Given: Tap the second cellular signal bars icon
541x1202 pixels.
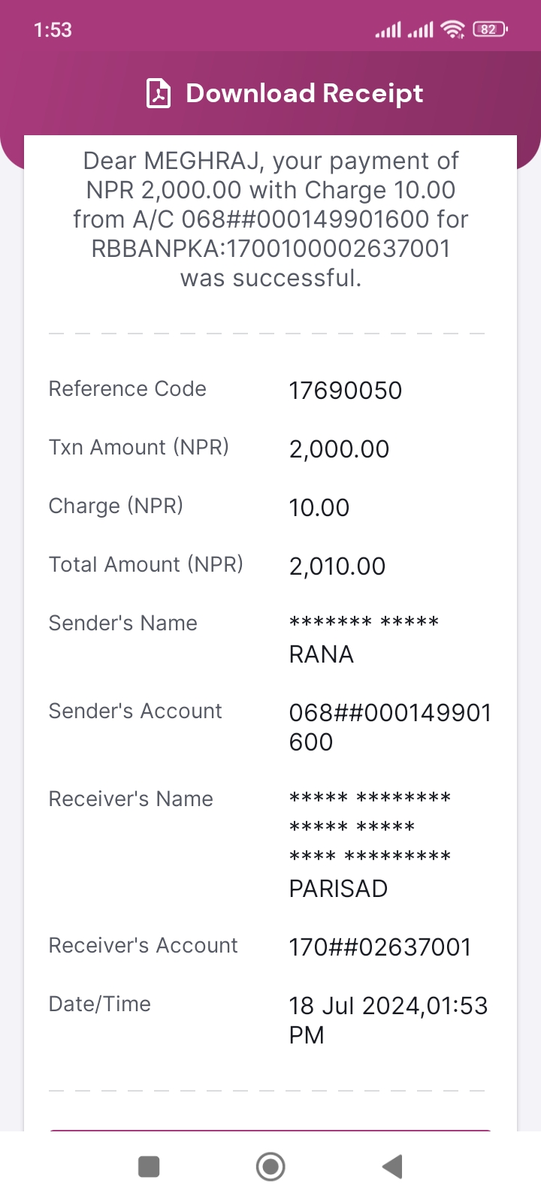Looking at the screenshot, I should pyautogui.click(x=421, y=30).
